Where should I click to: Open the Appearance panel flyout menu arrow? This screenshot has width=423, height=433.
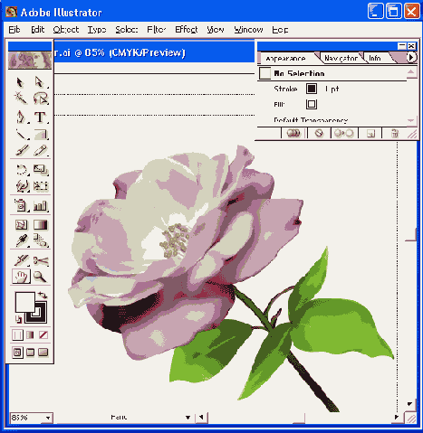[410, 57]
